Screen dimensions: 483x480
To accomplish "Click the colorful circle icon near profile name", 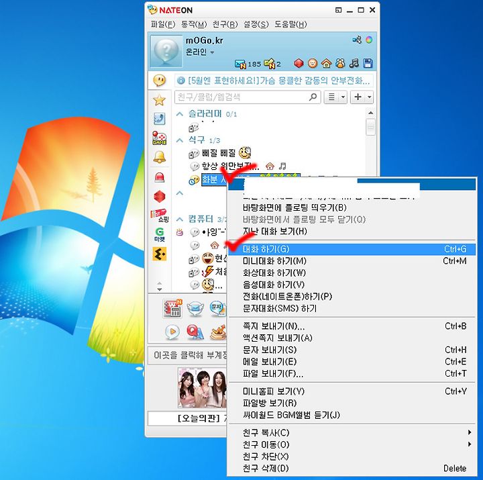I will pyautogui.click(x=369, y=40).
